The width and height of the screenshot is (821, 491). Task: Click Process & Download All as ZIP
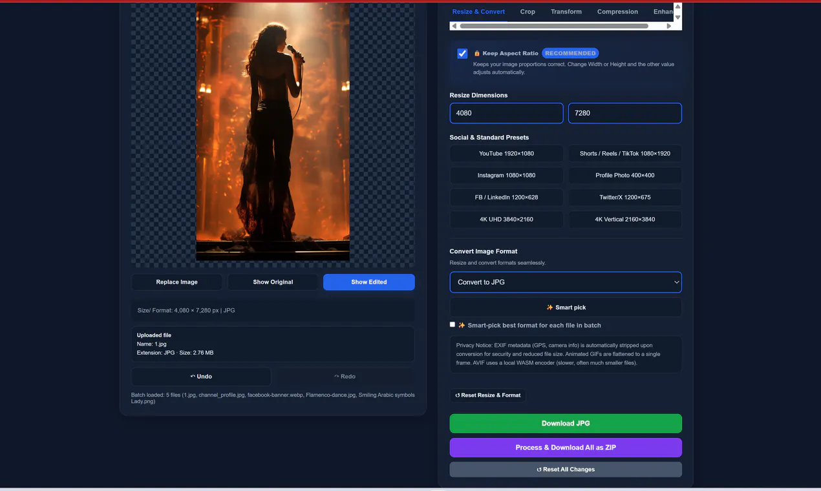click(x=566, y=448)
